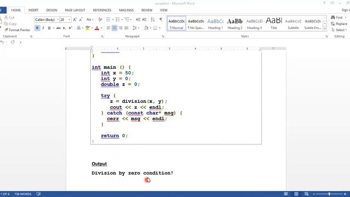Apply the red Font Color
The height and width of the screenshot is (197, 350).
pyautogui.click(x=97, y=28)
